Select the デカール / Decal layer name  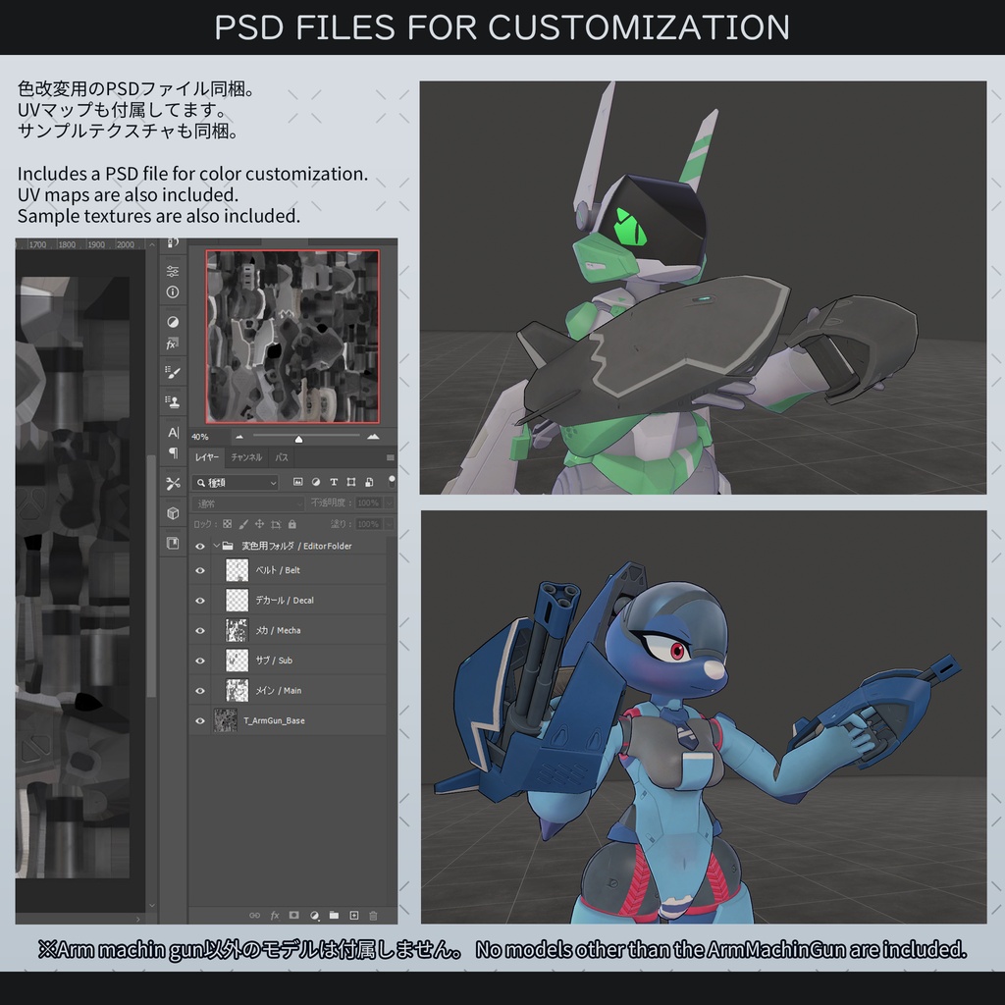click(285, 601)
